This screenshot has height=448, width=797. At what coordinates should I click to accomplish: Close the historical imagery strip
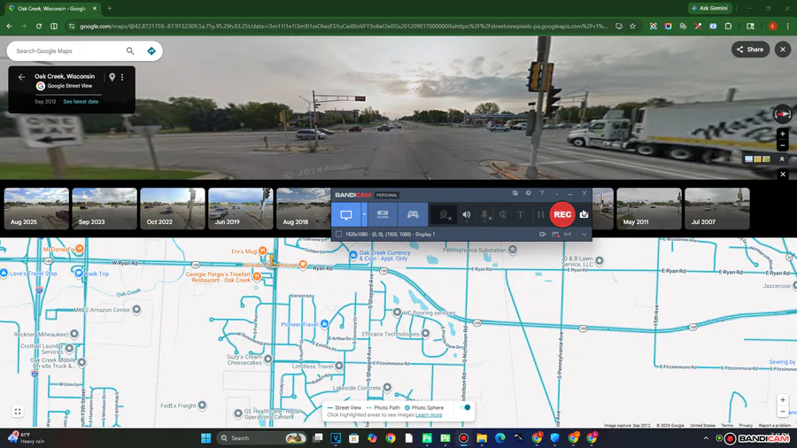(x=783, y=174)
